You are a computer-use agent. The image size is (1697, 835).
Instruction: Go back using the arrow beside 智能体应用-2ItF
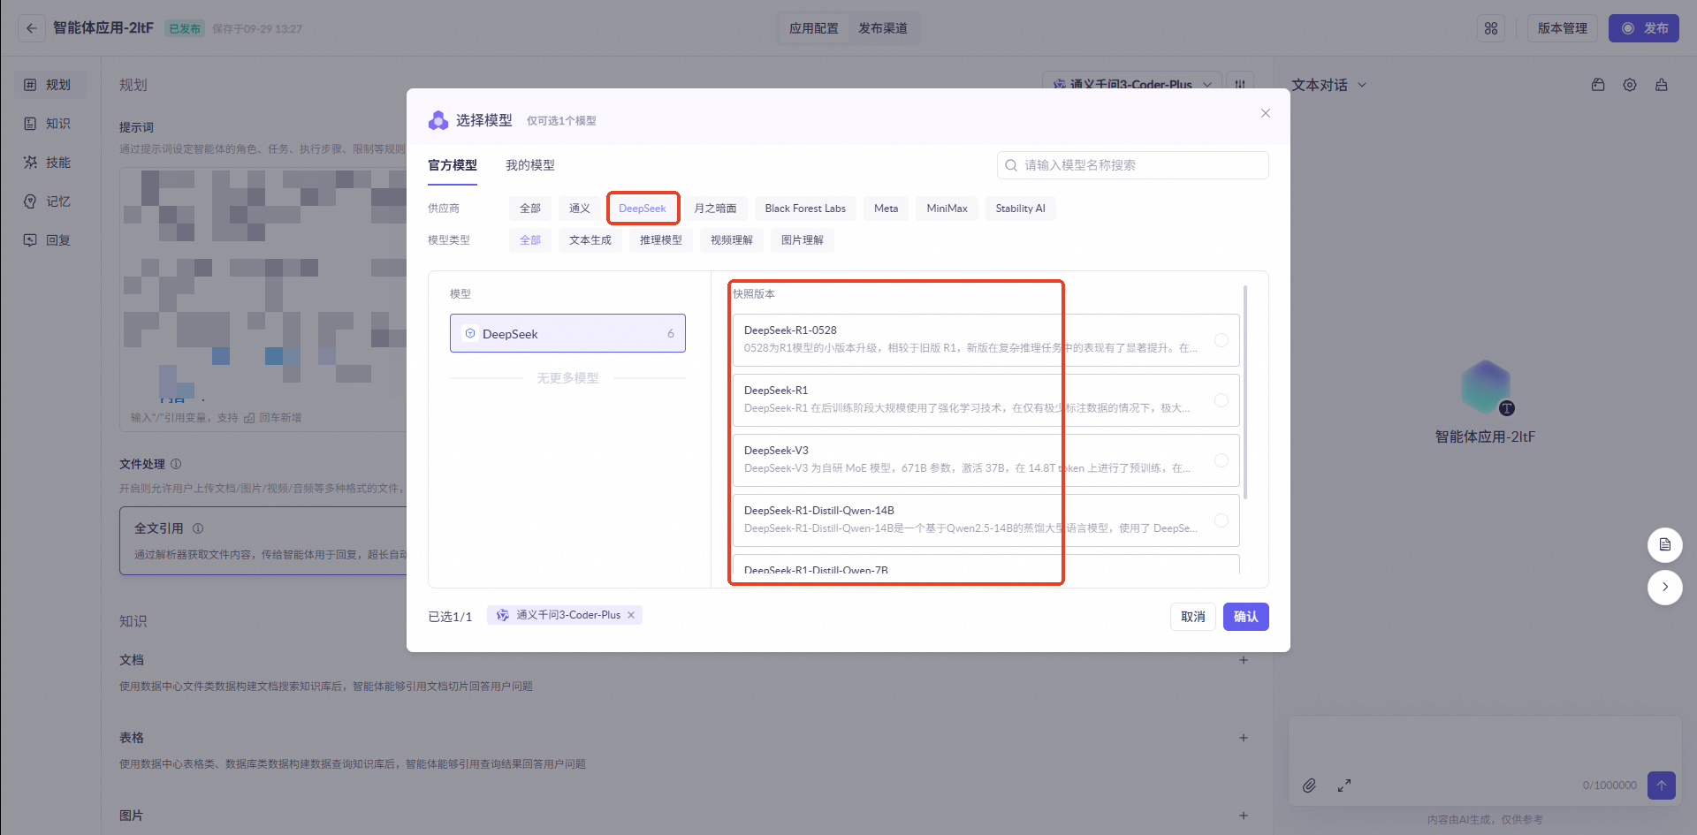(x=32, y=28)
